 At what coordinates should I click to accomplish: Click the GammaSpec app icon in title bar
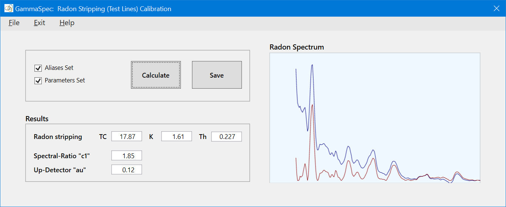(x=9, y=8)
